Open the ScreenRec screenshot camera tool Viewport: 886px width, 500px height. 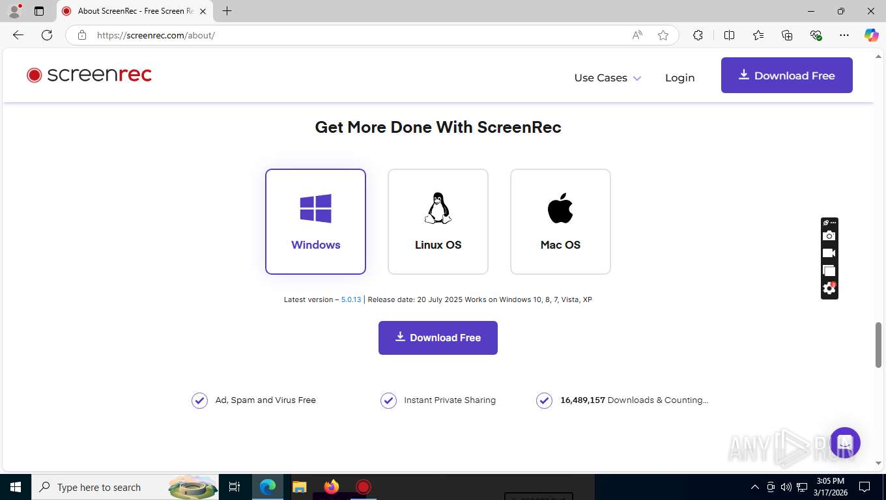[x=829, y=236]
